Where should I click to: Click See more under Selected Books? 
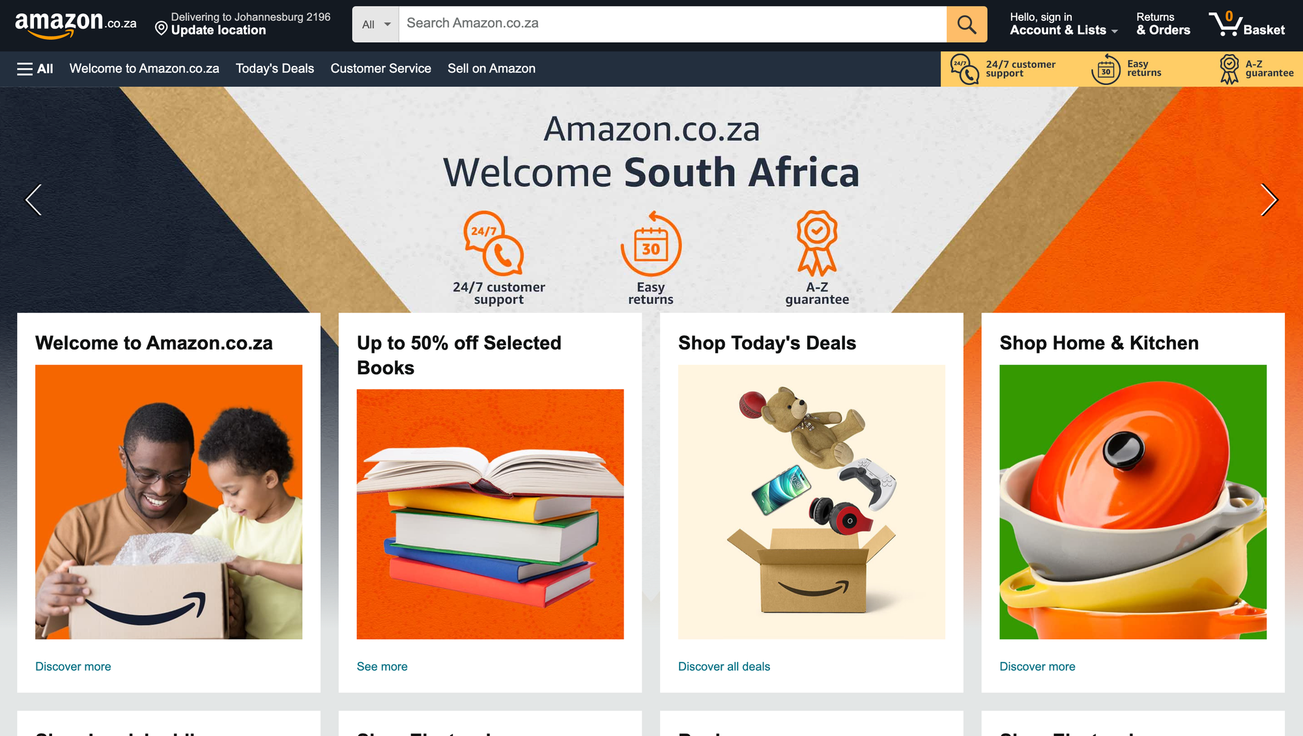tap(382, 666)
